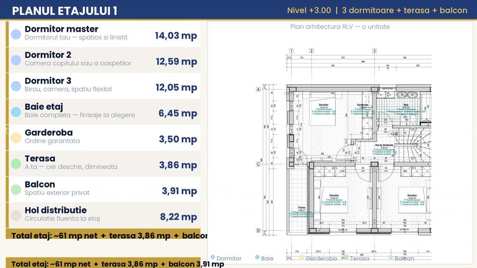Click the green dot beside Terasa row
477x268 pixels.
[x=16, y=164]
